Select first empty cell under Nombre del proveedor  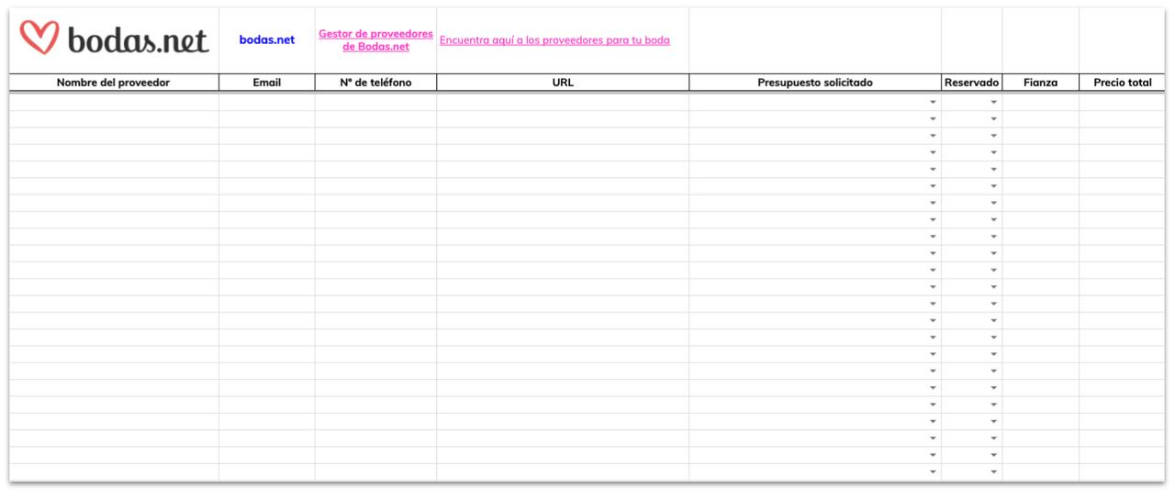pyautogui.click(x=114, y=102)
